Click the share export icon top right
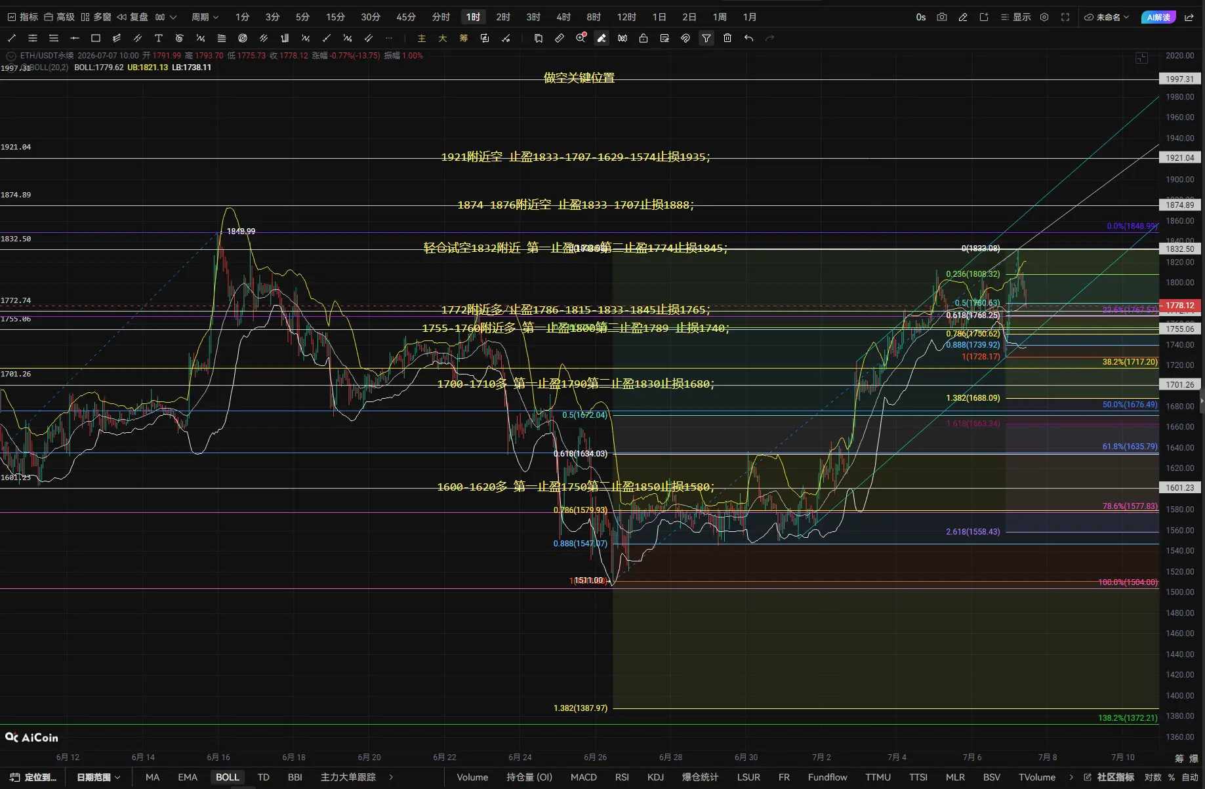Image resolution: width=1205 pixels, height=789 pixels. (x=1189, y=17)
